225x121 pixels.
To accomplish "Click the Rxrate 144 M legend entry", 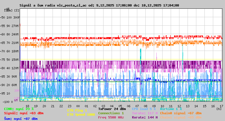I will (x=145, y=117).
